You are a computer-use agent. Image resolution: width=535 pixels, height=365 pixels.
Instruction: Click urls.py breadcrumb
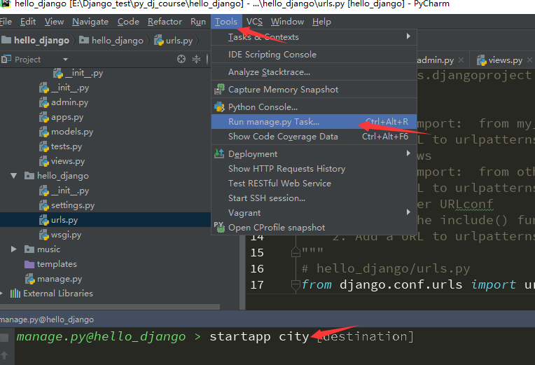[174, 41]
